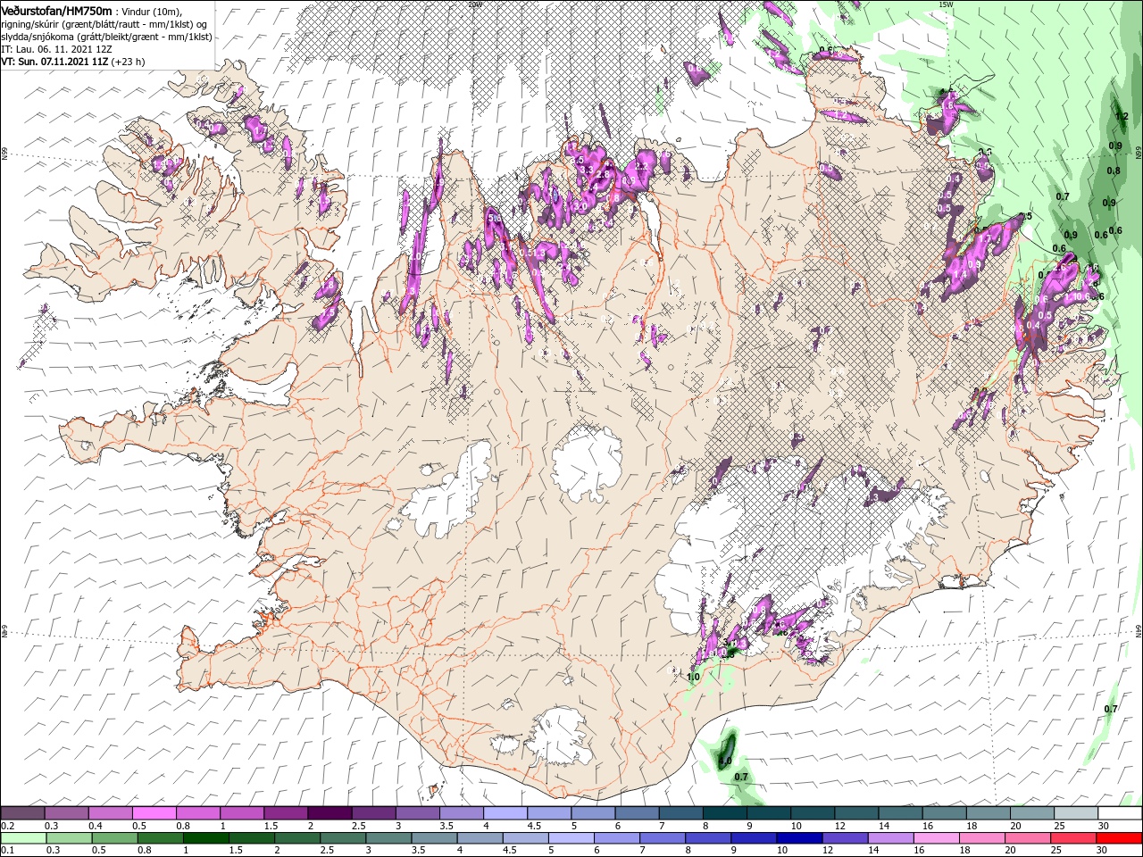1143x857 pixels.
Task: Click dark mauve 0.2 swatch in top legend row
Action: (22, 813)
